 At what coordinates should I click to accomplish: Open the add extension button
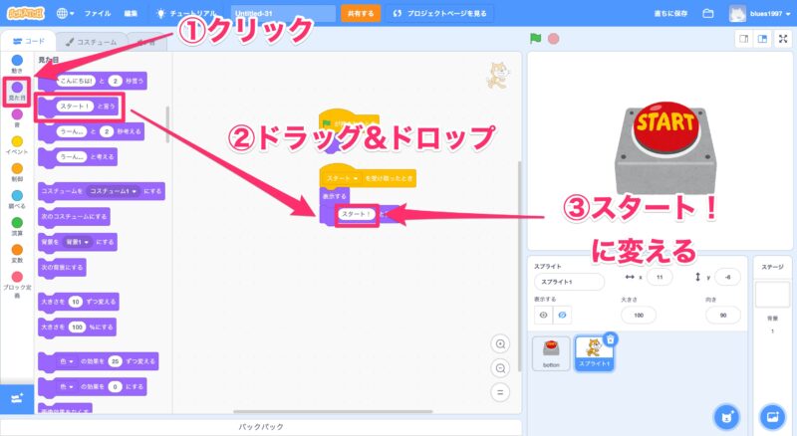[15, 398]
